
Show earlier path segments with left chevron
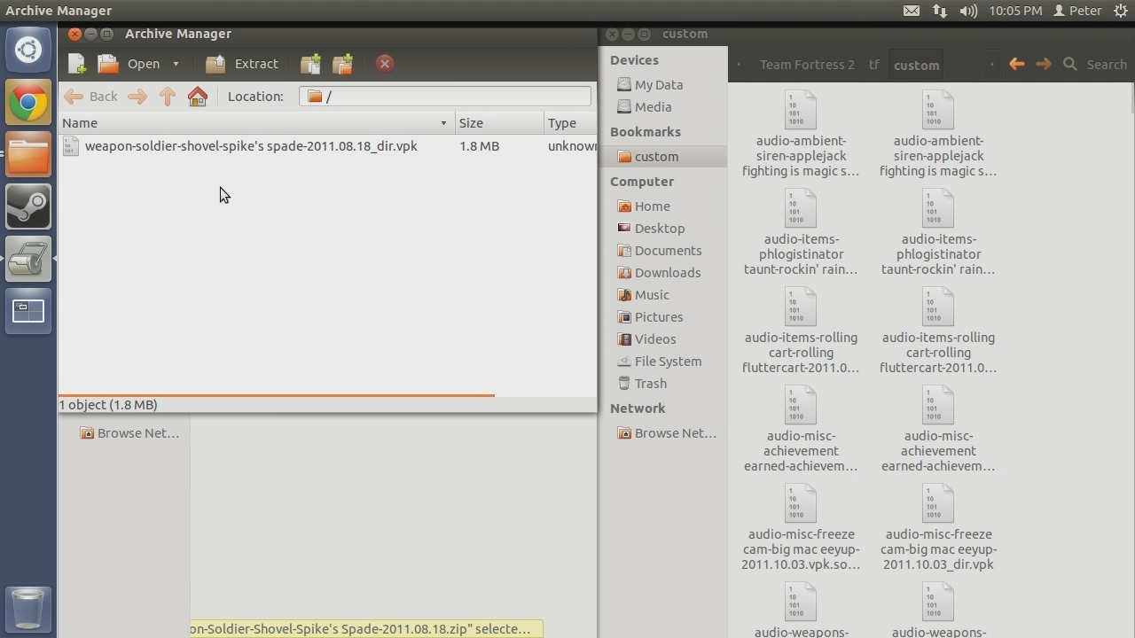740,65
